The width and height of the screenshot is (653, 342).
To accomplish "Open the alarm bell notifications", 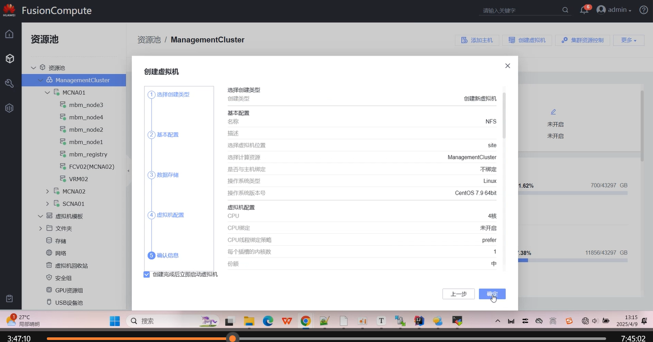I will click(584, 10).
